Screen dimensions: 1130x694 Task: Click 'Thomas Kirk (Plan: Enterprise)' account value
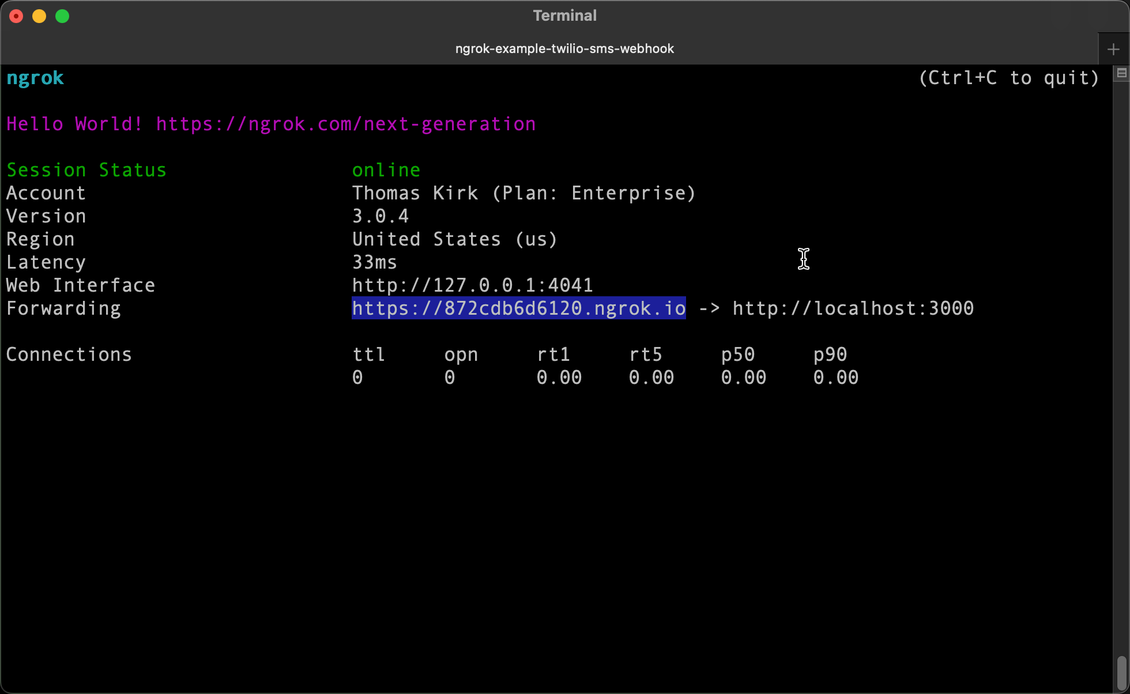tap(524, 193)
